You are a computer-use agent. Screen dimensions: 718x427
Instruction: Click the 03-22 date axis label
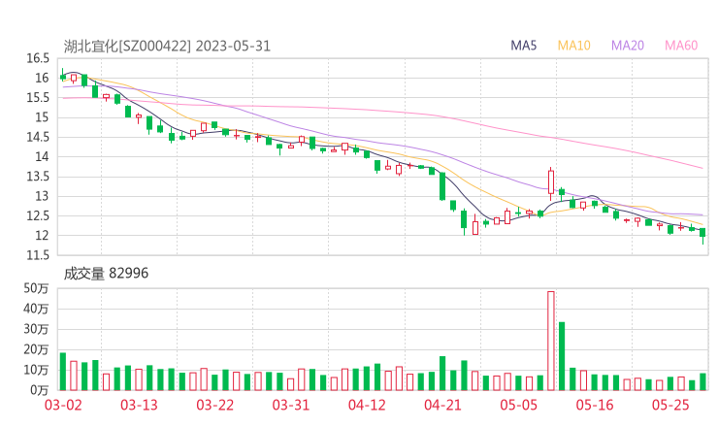click(215, 405)
